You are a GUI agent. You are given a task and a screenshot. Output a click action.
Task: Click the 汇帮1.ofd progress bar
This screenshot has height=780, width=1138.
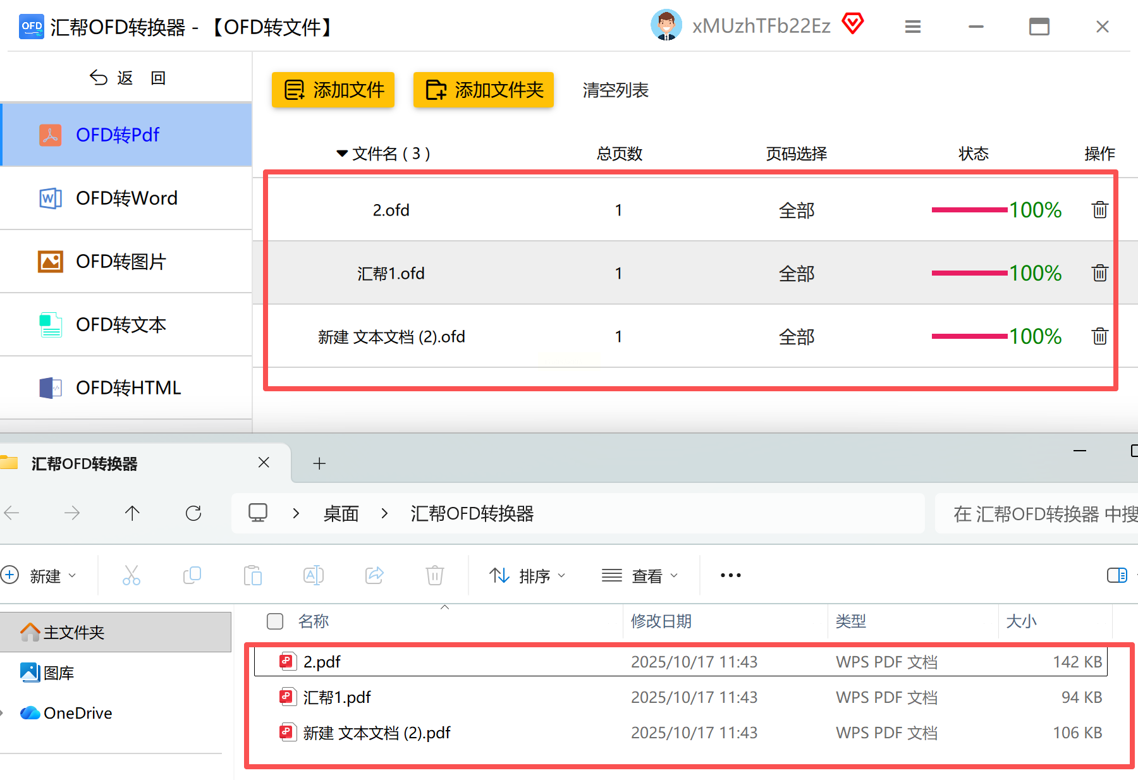tap(969, 273)
